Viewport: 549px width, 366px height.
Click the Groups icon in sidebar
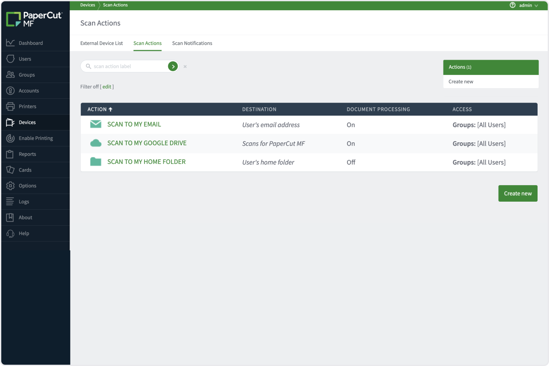point(11,75)
